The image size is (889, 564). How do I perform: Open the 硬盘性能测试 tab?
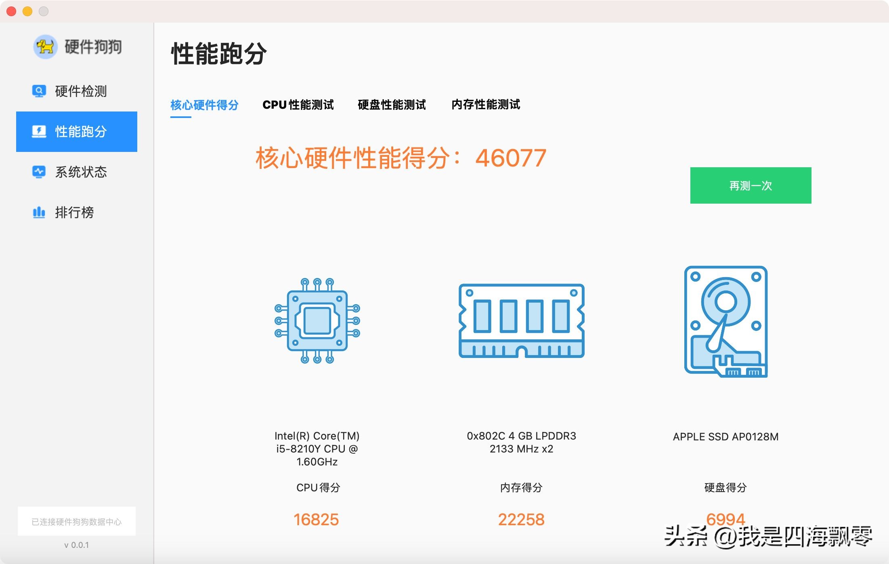pos(391,105)
